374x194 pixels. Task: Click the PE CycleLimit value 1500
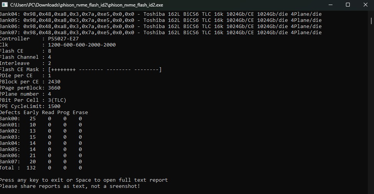click(x=54, y=106)
